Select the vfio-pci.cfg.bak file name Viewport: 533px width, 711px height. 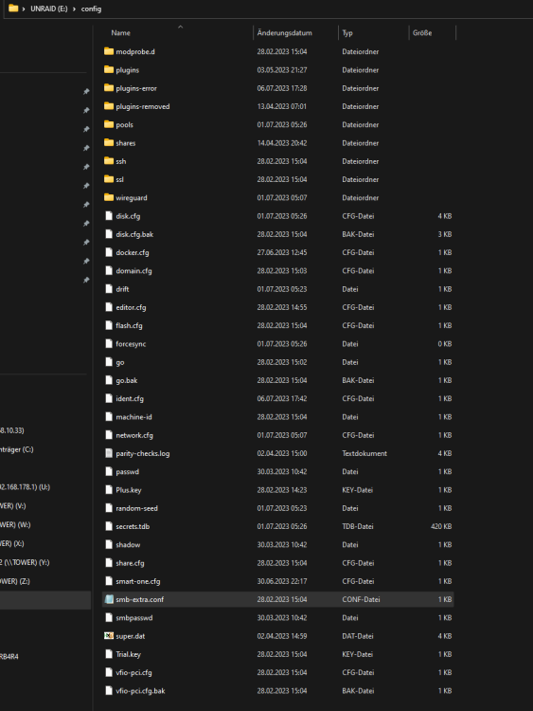point(140,690)
